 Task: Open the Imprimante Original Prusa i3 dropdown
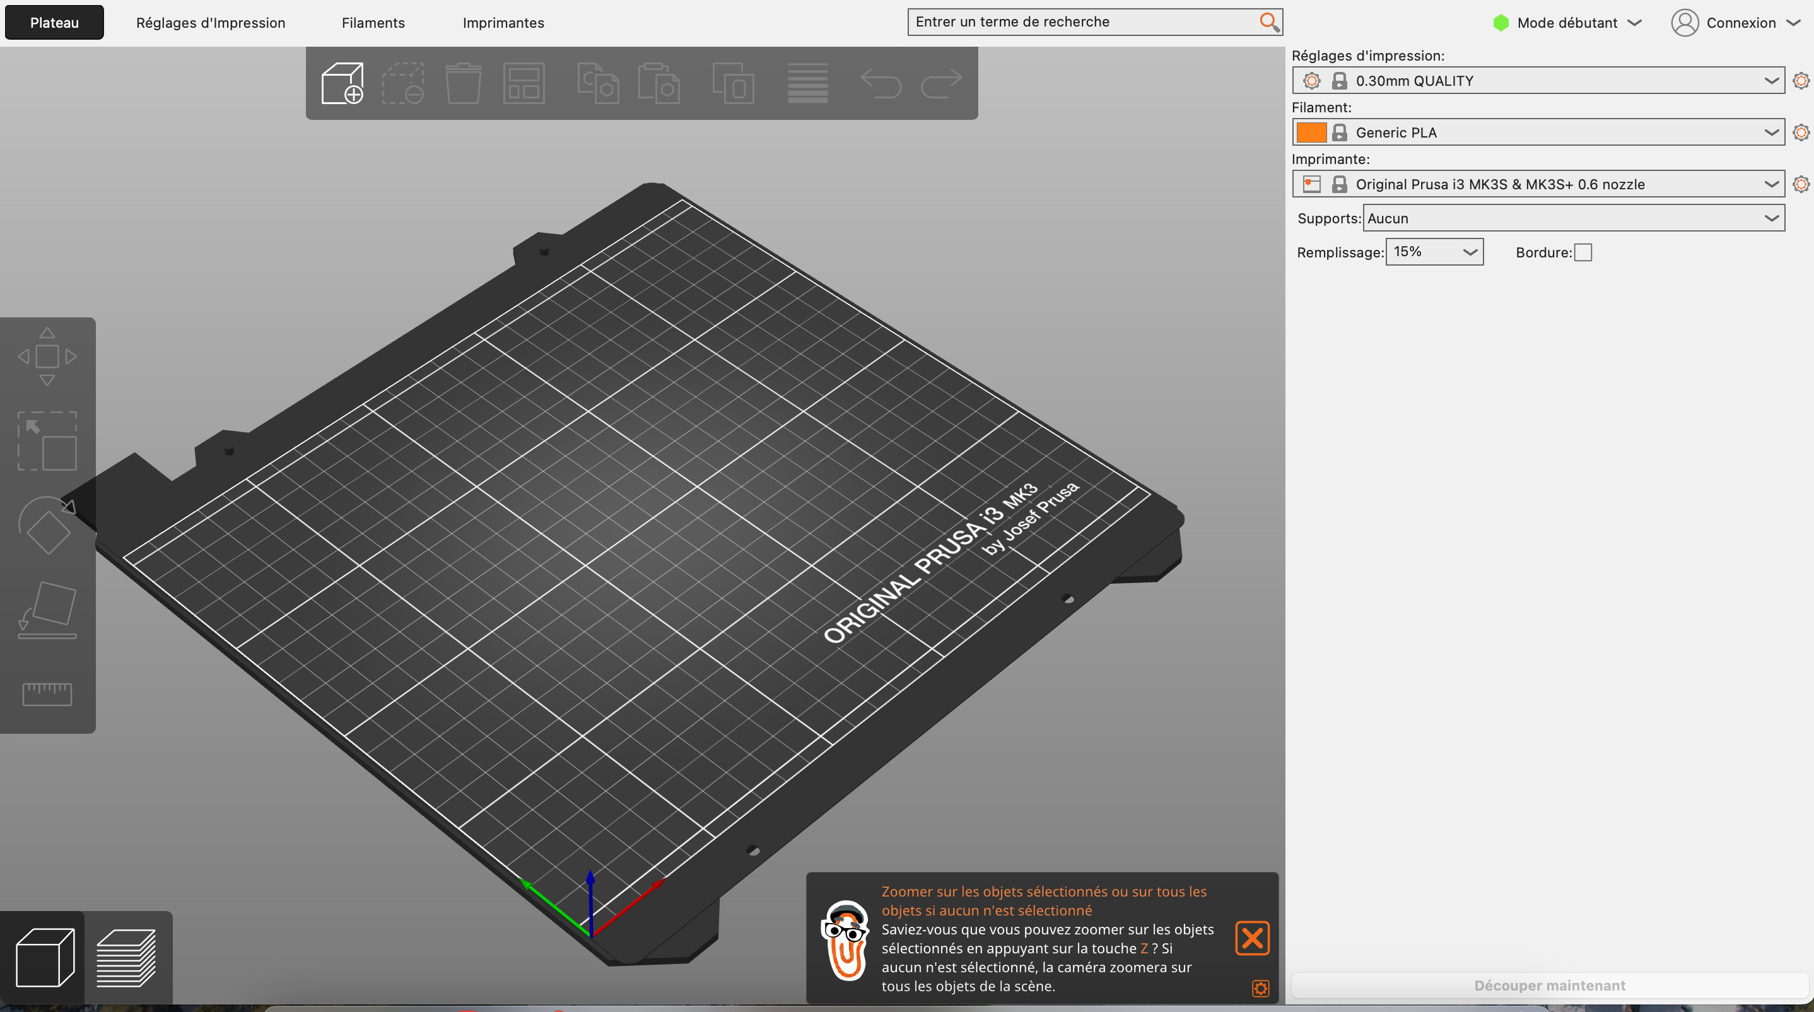[x=1538, y=184]
